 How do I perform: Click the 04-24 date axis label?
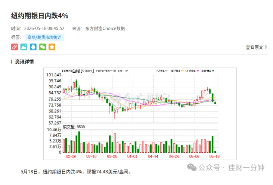click(x=174, y=157)
